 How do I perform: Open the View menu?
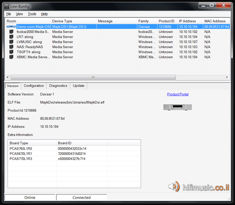pos(19,14)
